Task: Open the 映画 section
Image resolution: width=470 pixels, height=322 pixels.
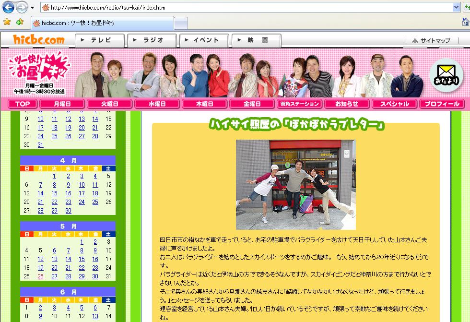Action: point(256,40)
